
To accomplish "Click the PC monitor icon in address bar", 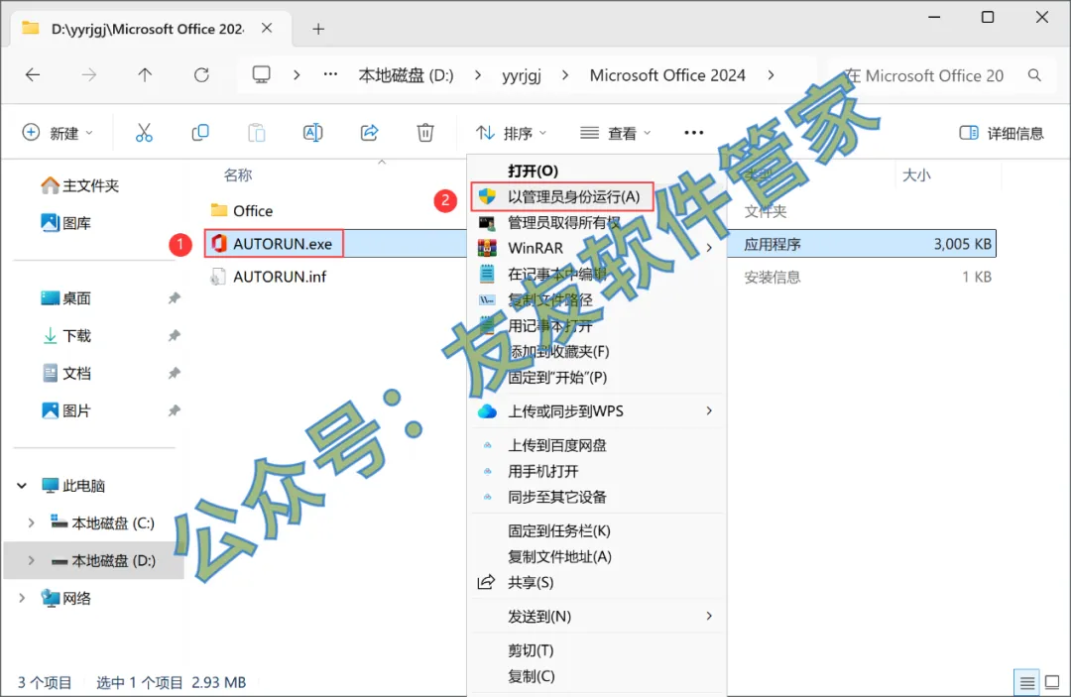I will pos(262,74).
